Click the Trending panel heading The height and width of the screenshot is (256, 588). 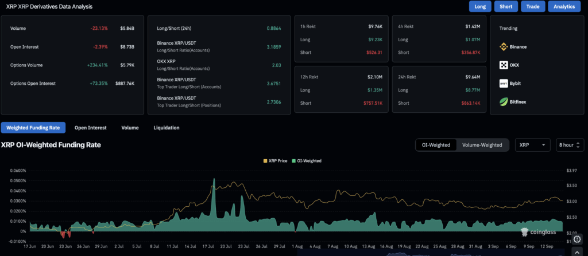(x=508, y=29)
